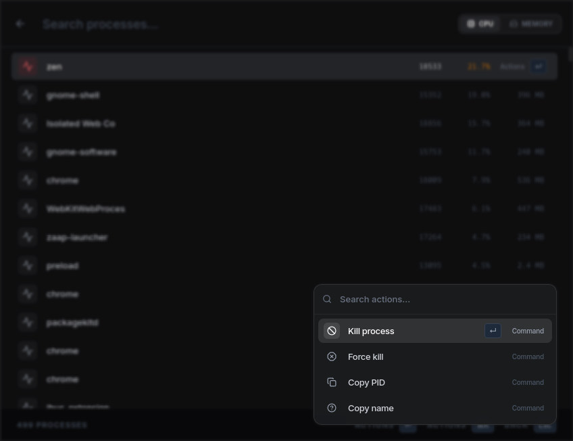
Task: Select the WebKitWebProces process row
Action: [284, 209]
